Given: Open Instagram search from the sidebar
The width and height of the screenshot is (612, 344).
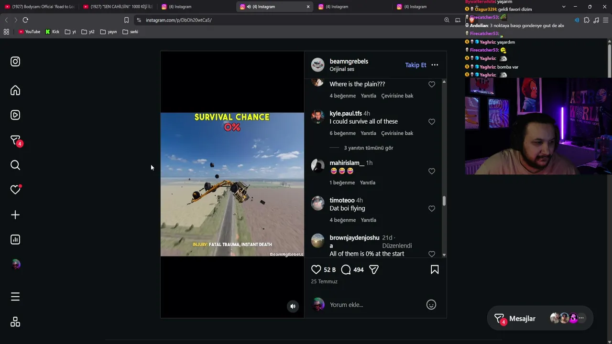Looking at the screenshot, I should pyautogui.click(x=15, y=165).
